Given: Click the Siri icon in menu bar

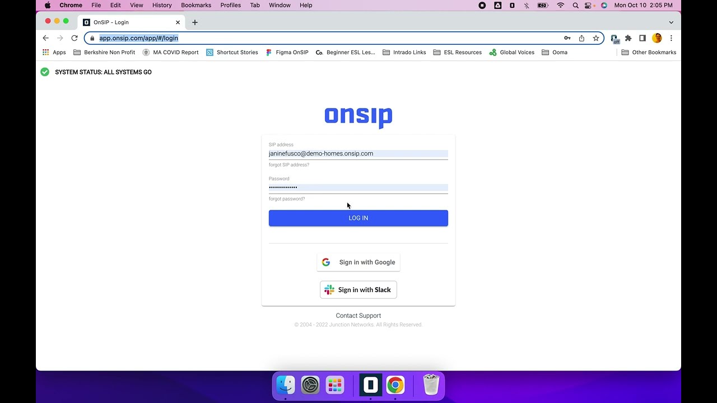Looking at the screenshot, I should tap(604, 5).
